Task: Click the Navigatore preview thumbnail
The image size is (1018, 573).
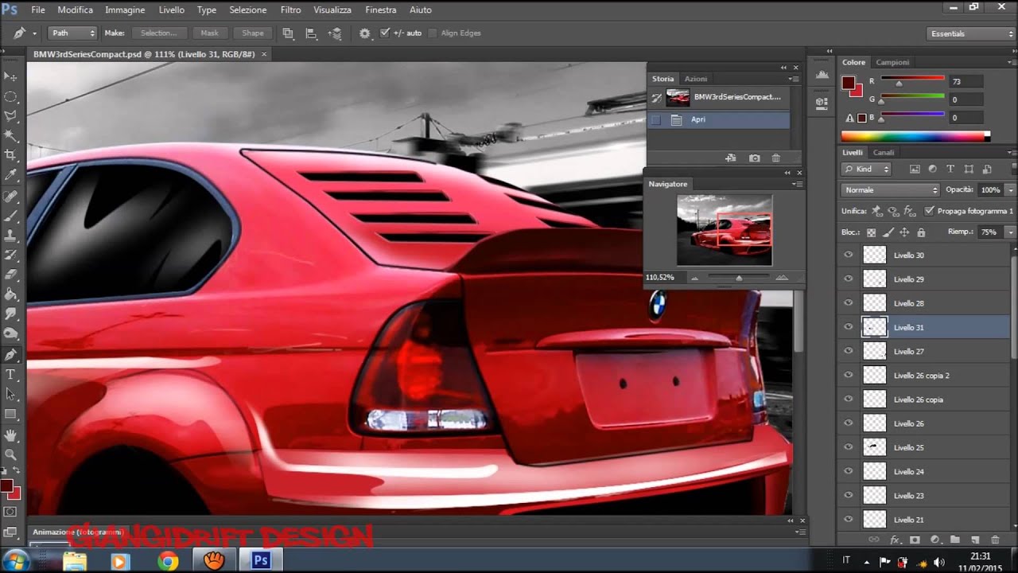Action: coord(724,231)
